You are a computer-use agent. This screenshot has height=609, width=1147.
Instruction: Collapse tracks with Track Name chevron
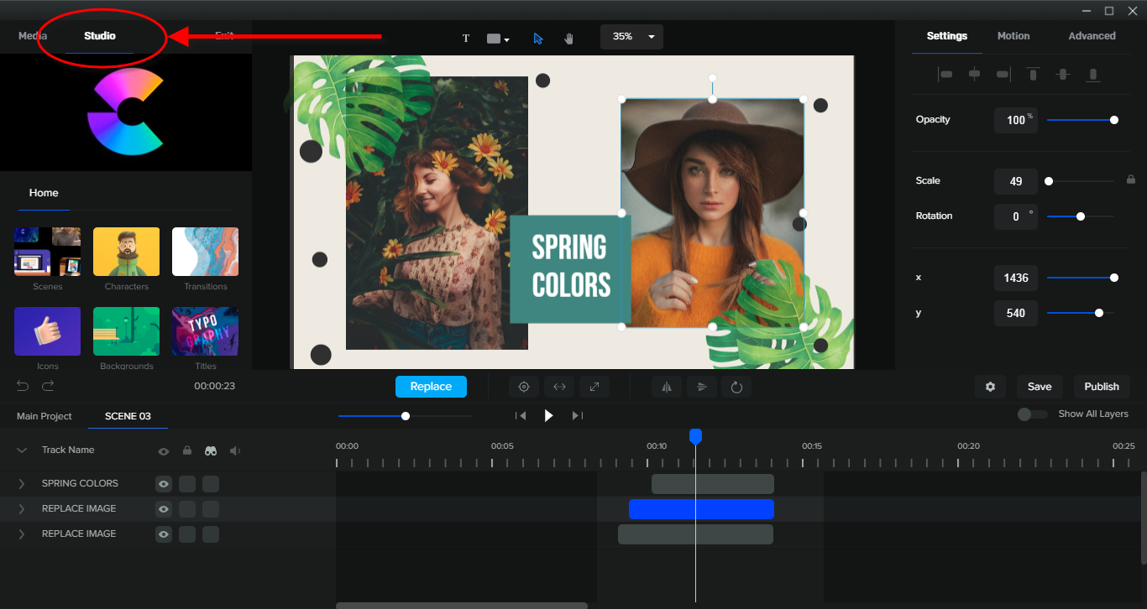(22, 450)
